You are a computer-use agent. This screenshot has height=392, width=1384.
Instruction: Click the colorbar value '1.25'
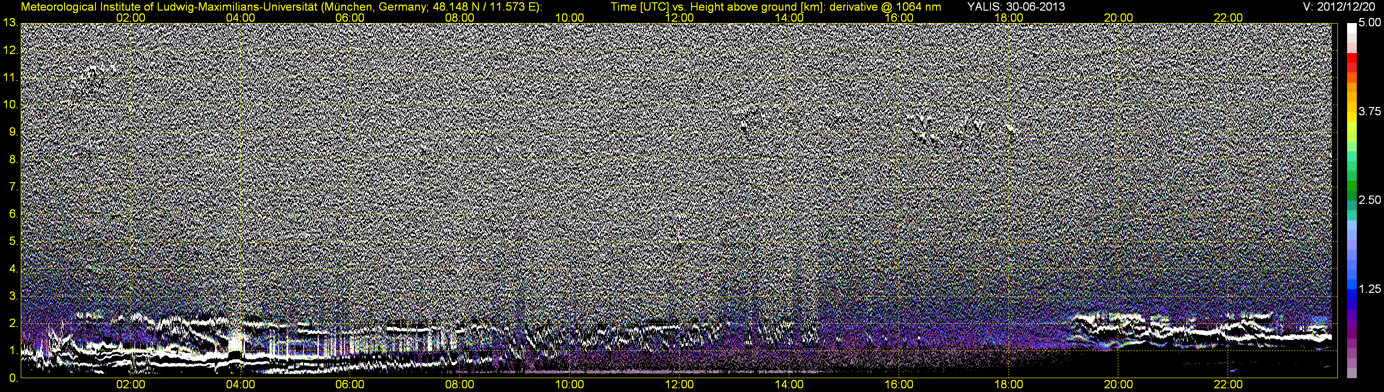coord(1370,289)
